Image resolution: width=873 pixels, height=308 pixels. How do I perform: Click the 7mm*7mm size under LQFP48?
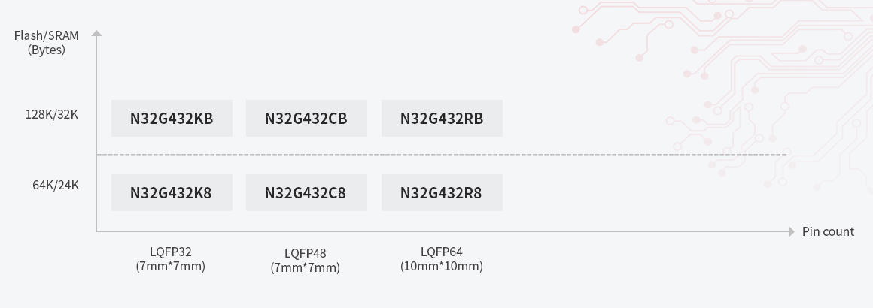tap(305, 267)
